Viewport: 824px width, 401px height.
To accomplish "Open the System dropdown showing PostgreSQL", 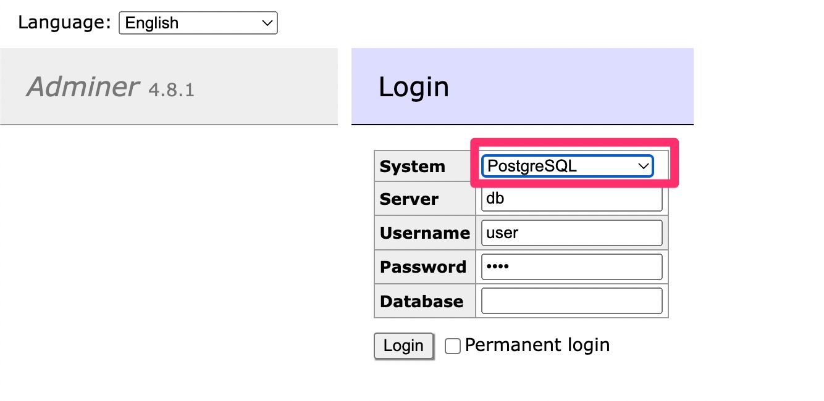I will [568, 166].
